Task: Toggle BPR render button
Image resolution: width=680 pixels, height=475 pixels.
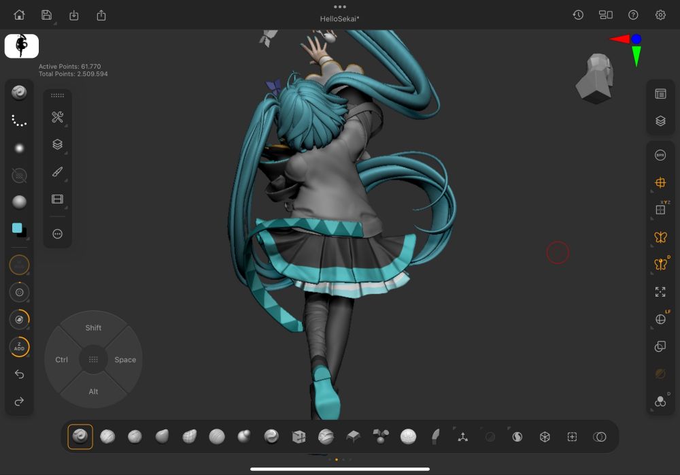Action: tap(660, 155)
